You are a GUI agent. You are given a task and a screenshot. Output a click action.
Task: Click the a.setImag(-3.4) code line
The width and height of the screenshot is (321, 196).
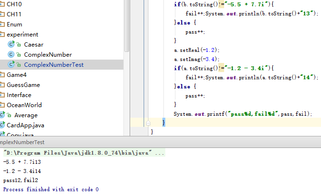tap(197, 59)
